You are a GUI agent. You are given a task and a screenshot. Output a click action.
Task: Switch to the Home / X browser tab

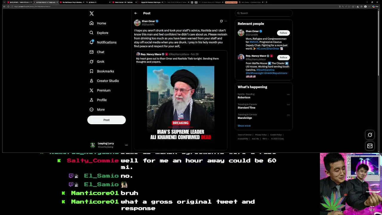[98, 2]
